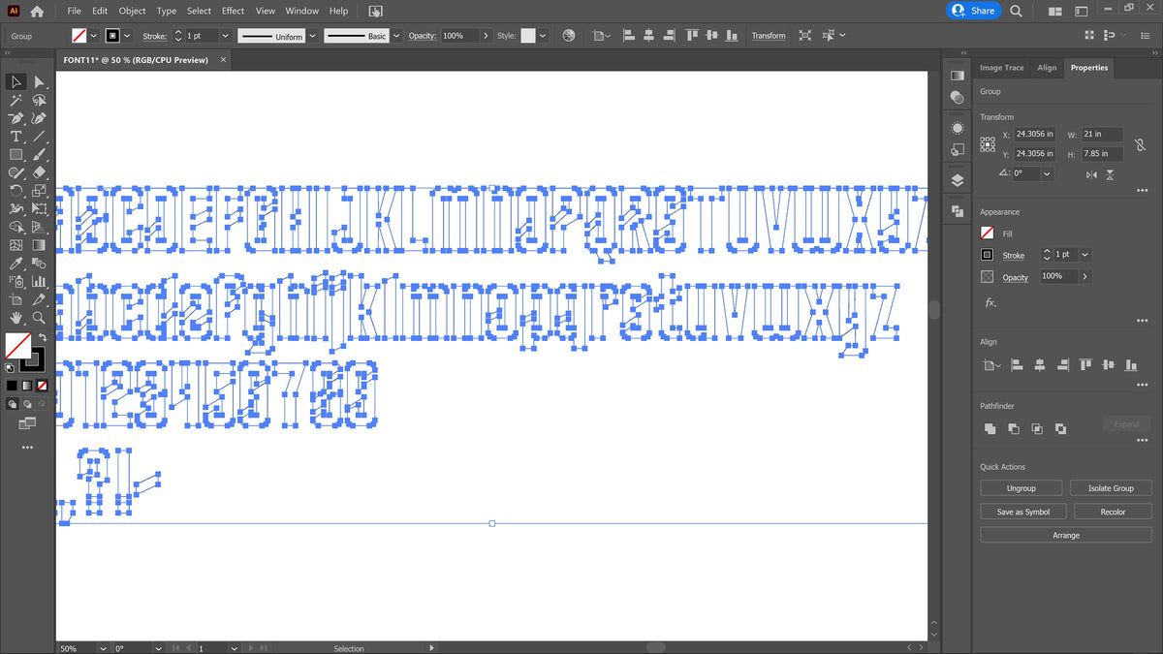Switch to the Align panel tab
Viewport: 1163px width, 654px height.
point(1047,68)
